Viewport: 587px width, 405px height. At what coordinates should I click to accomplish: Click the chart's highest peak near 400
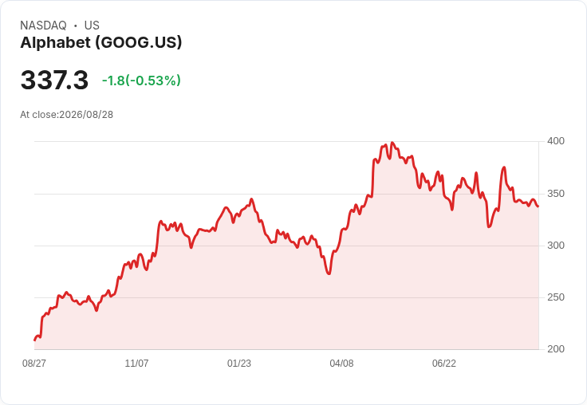click(392, 143)
